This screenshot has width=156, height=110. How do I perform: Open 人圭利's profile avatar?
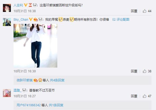pos(7,8)
